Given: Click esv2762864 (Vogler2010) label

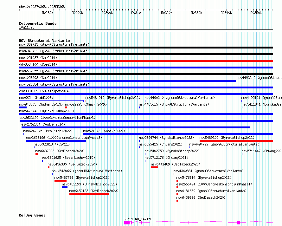Looking at the screenshot, I should tap(43, 124).
